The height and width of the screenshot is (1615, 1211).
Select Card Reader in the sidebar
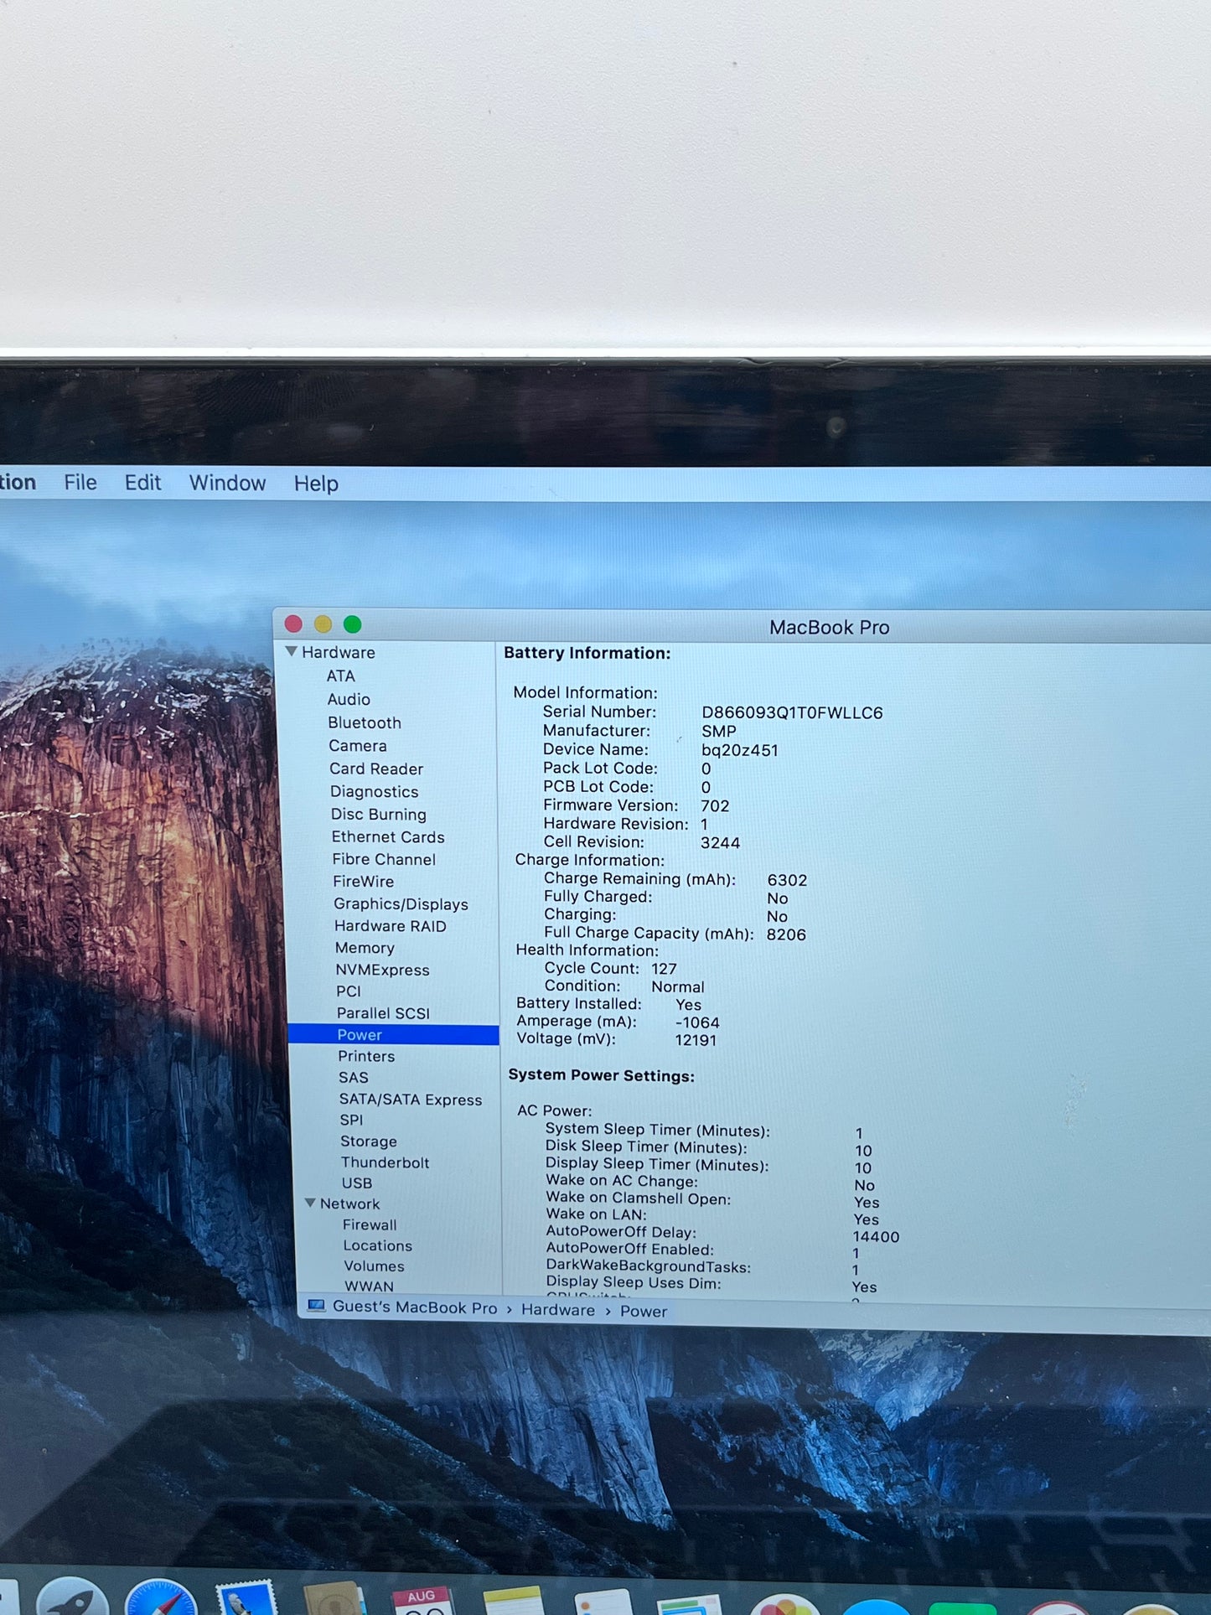[376, 769]
